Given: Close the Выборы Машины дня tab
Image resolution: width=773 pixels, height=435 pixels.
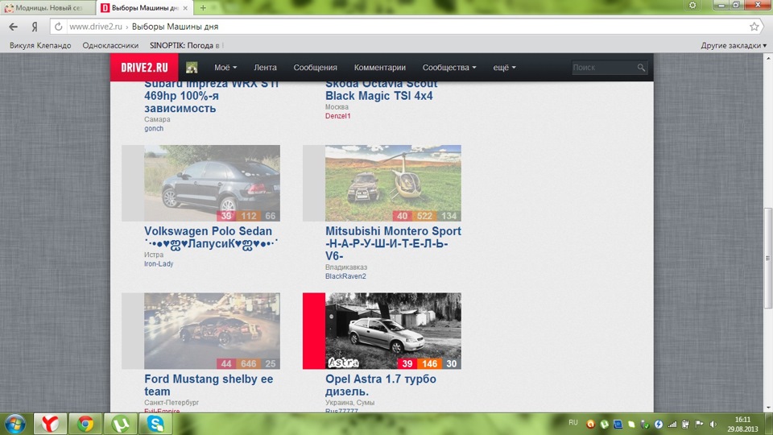Looking at the screenshot, I should (185, 8).
